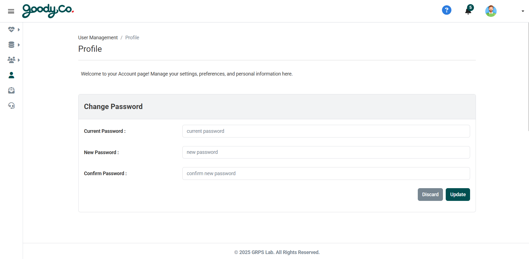Click the users group sidebar icon

click(11, 60)
